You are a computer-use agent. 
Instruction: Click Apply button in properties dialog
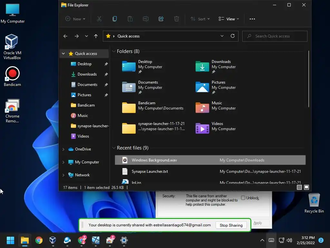click(257, 223)
